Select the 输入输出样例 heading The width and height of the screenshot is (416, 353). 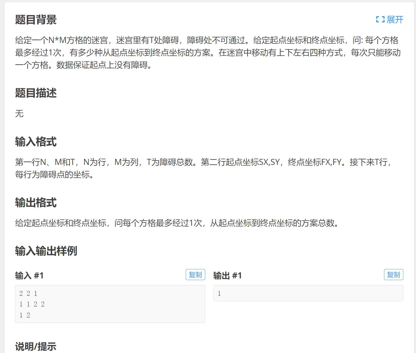(46, 251)
